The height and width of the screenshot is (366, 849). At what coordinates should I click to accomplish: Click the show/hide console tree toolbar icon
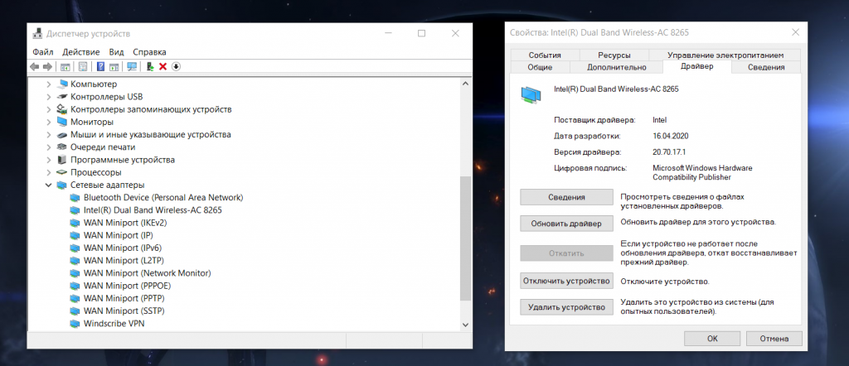coord(65,66)
